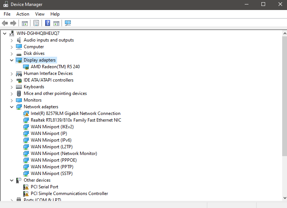
Task: Select PCI Simple Communications Controller
Action: coord(69,194)
